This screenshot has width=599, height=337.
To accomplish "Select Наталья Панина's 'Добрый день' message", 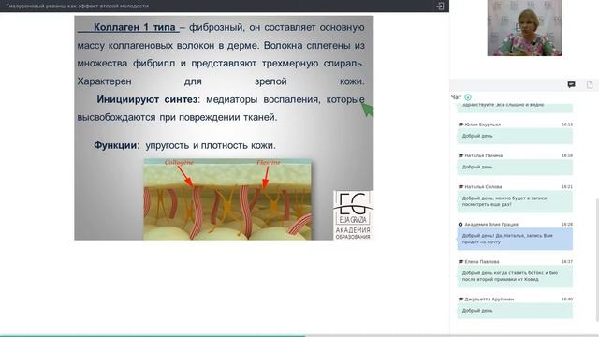I will pos(515,168).
